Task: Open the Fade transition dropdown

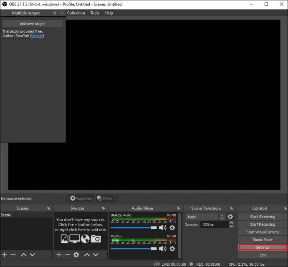Action: coord(205,217)
